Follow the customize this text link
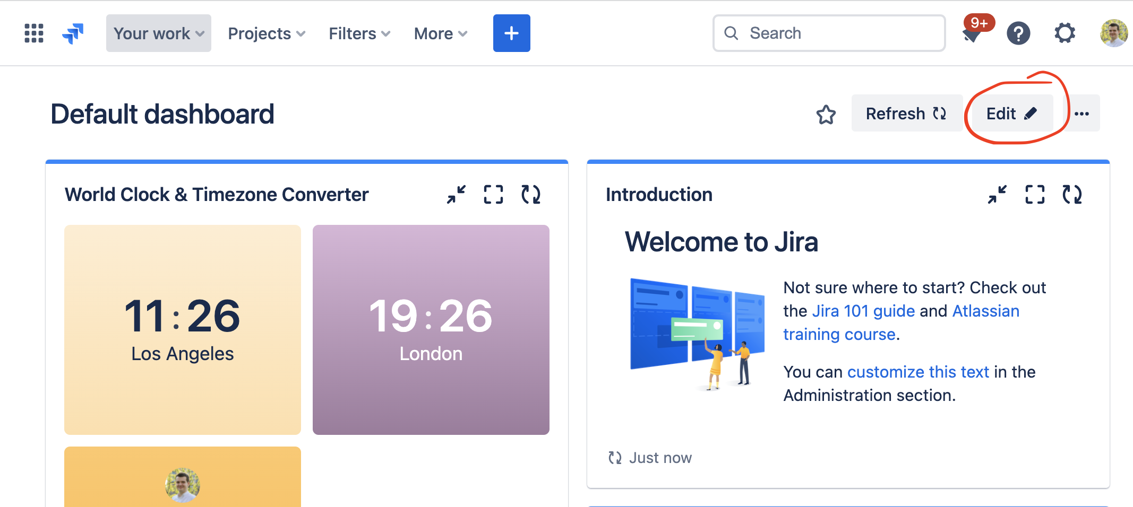The image size is (1133, 507). coord(918,372)
